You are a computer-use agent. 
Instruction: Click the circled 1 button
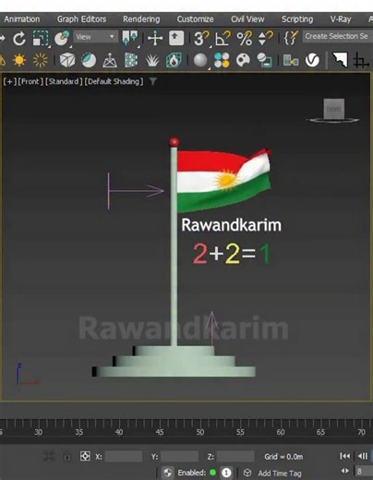[226, 473]
